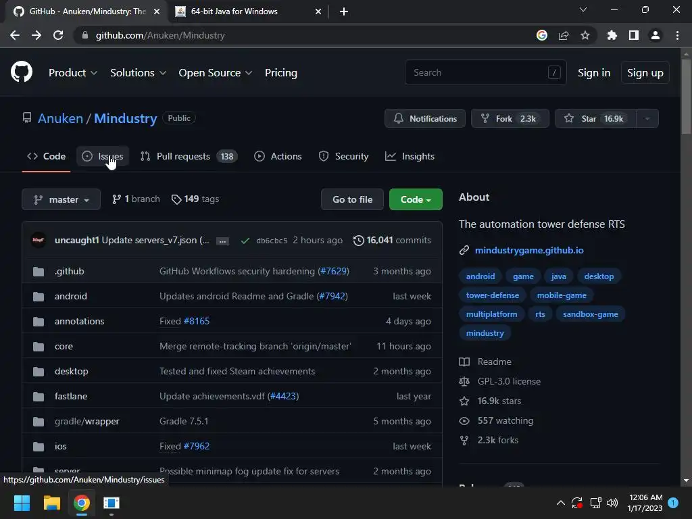Image resolution: width=692 pixels, height=519 pixels.
Task: Open the Security tab
Action: (344, 156)
